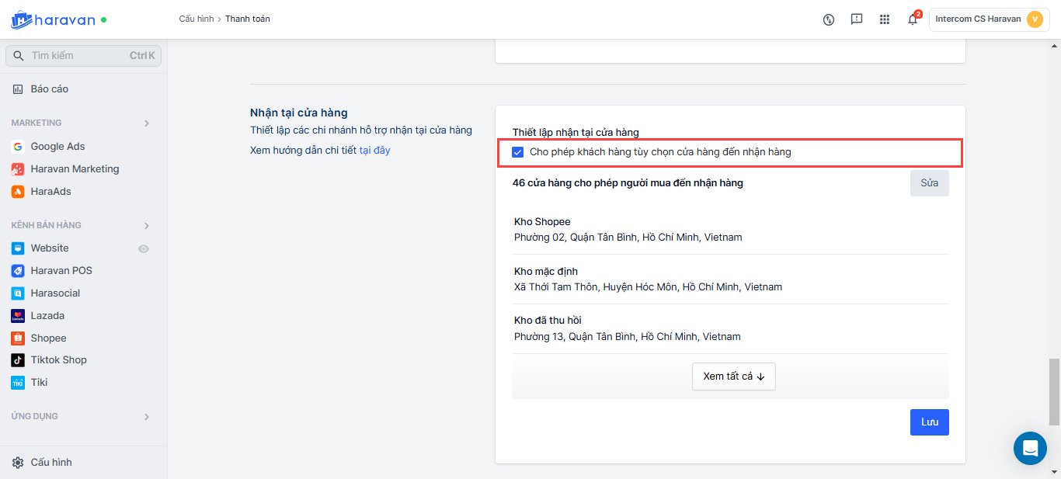1061x479 pixels.
Task: Open Google Ads from sidebar
Action: pyautogui.click(x=57, y=147)
